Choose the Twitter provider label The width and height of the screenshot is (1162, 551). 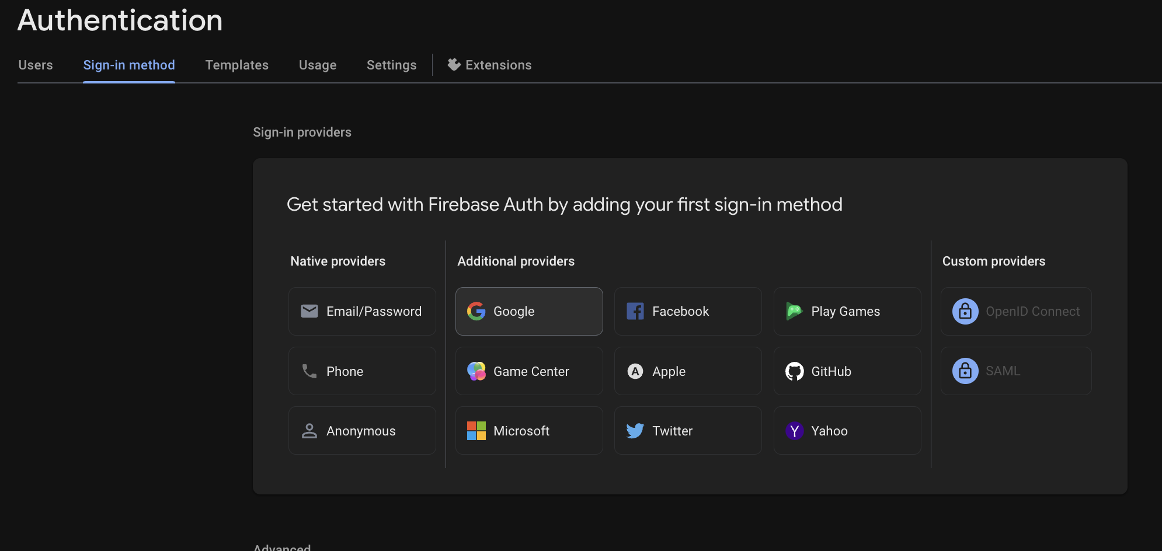(x=673, y=431)
